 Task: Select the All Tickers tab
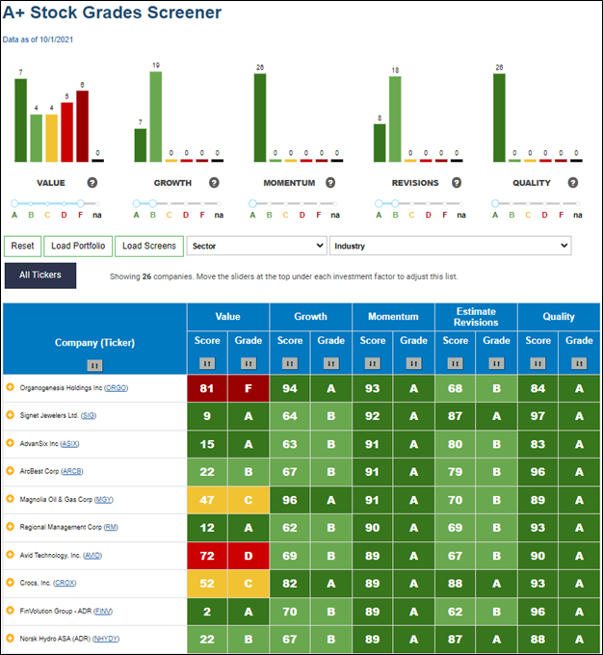40,275
